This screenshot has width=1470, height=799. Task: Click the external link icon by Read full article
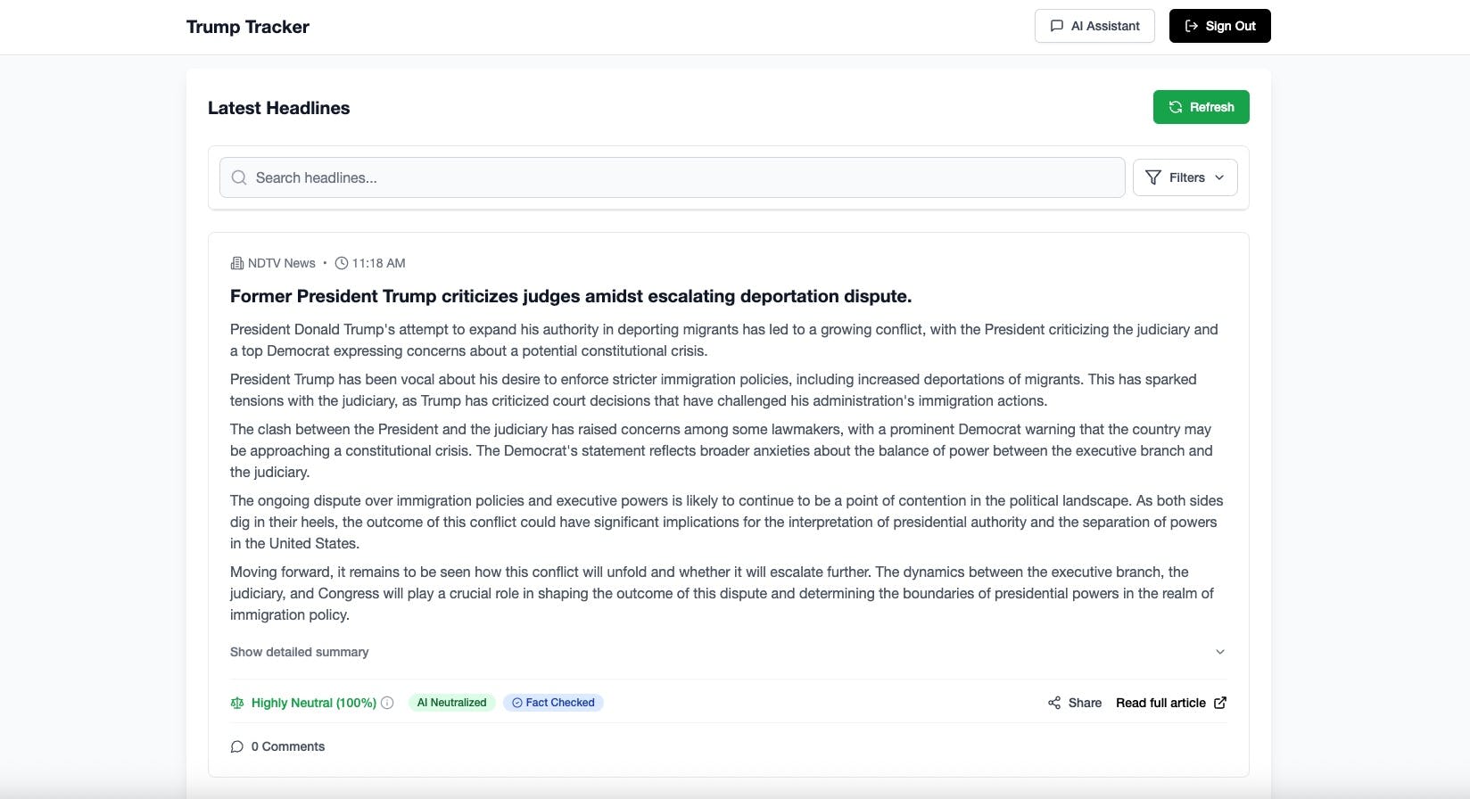(x=1220, y=703)
